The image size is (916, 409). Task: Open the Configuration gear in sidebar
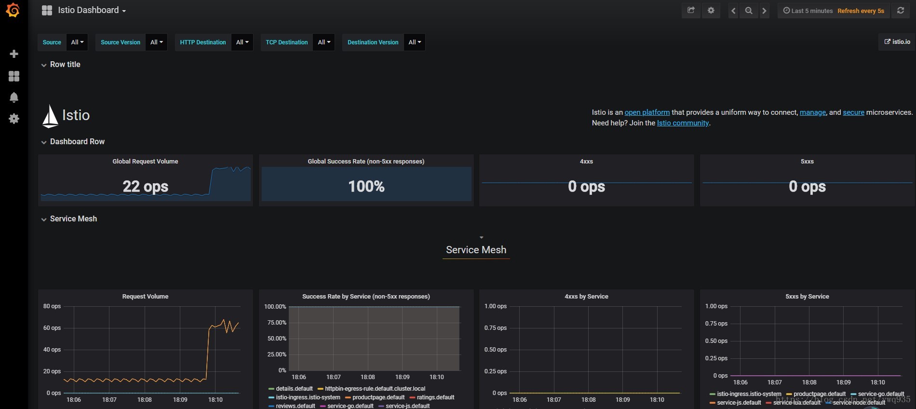(14, 119)
